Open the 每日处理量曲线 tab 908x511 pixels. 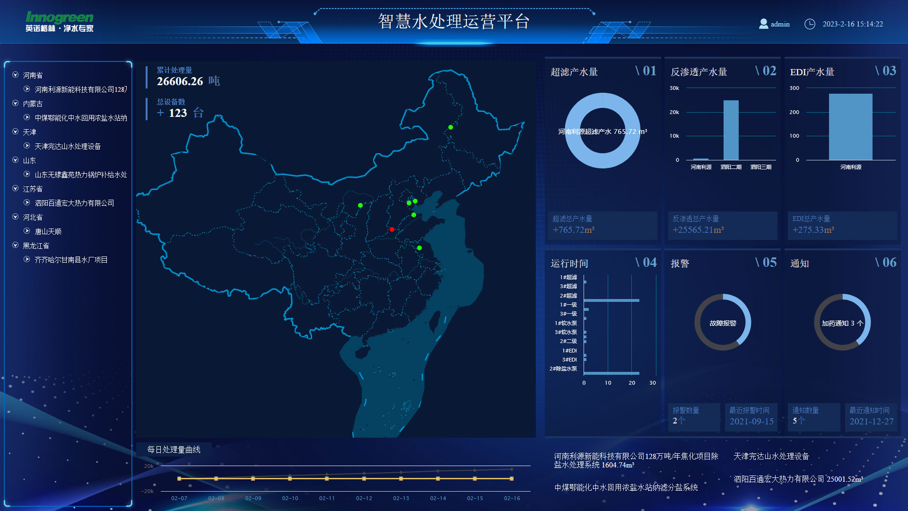174,449
